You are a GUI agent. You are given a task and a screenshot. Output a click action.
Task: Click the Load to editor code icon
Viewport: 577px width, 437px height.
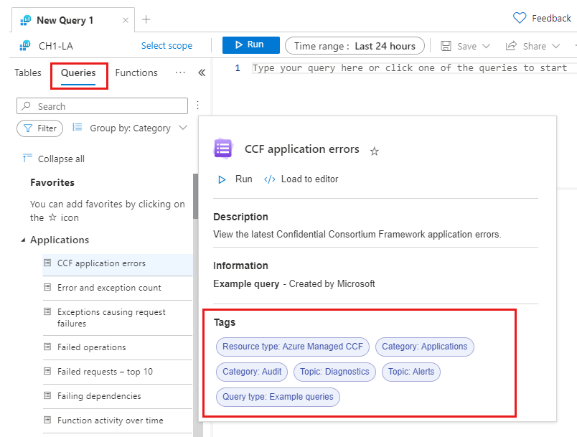pos(270,179)
